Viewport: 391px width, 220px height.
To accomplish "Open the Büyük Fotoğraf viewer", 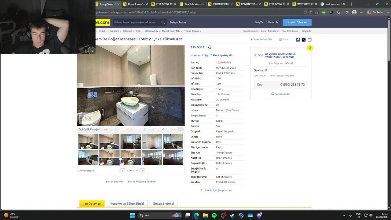I will tap(90, 129).
